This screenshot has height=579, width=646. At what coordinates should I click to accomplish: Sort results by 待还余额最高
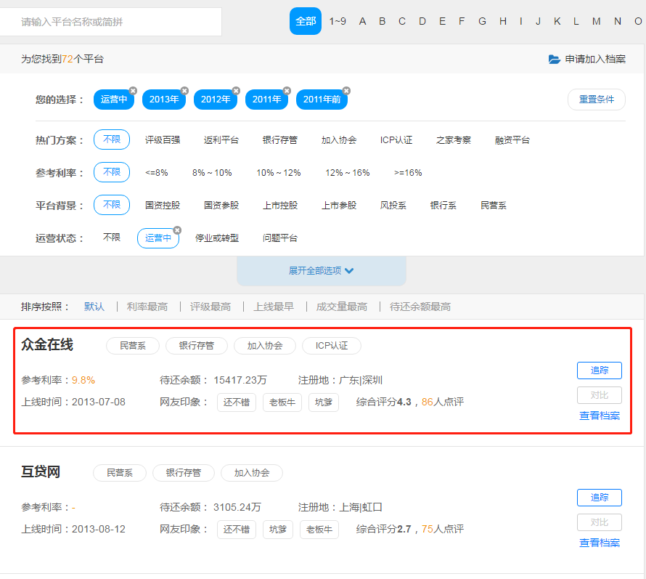click(420, 307)
